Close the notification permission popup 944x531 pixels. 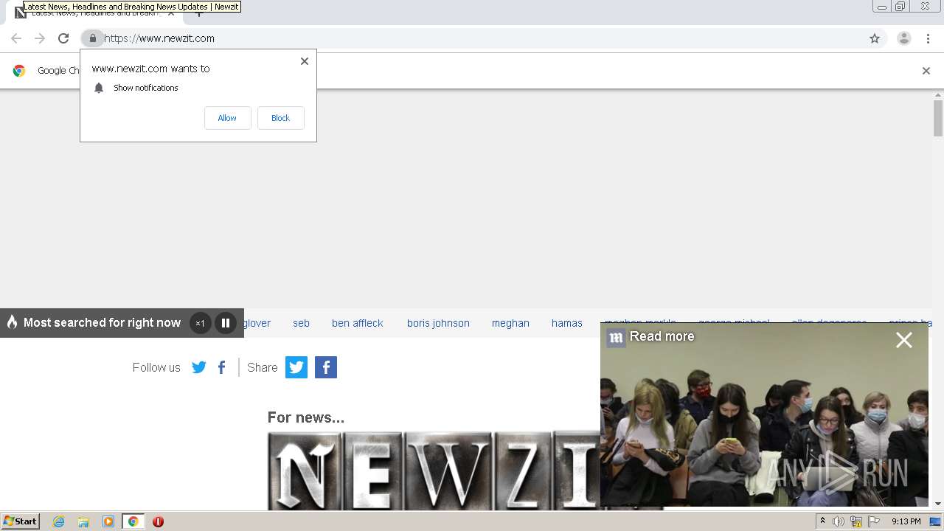pos(305,61)
